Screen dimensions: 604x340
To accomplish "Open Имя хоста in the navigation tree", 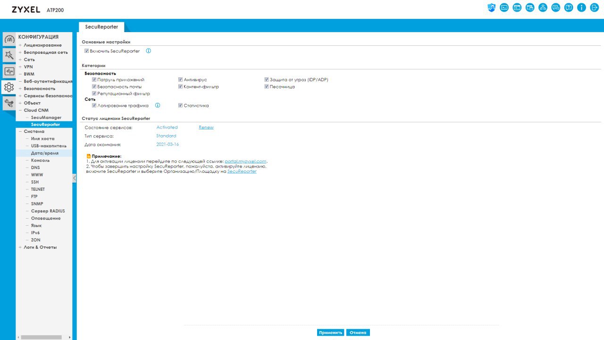I will pos(43,139).
